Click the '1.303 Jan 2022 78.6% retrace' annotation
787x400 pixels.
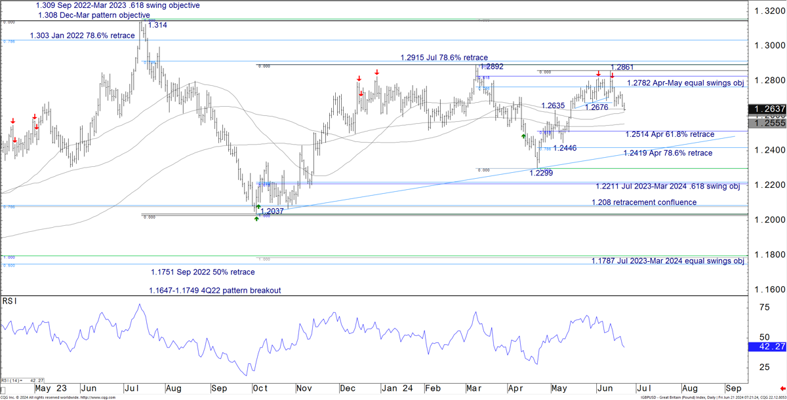coord(83,36)
